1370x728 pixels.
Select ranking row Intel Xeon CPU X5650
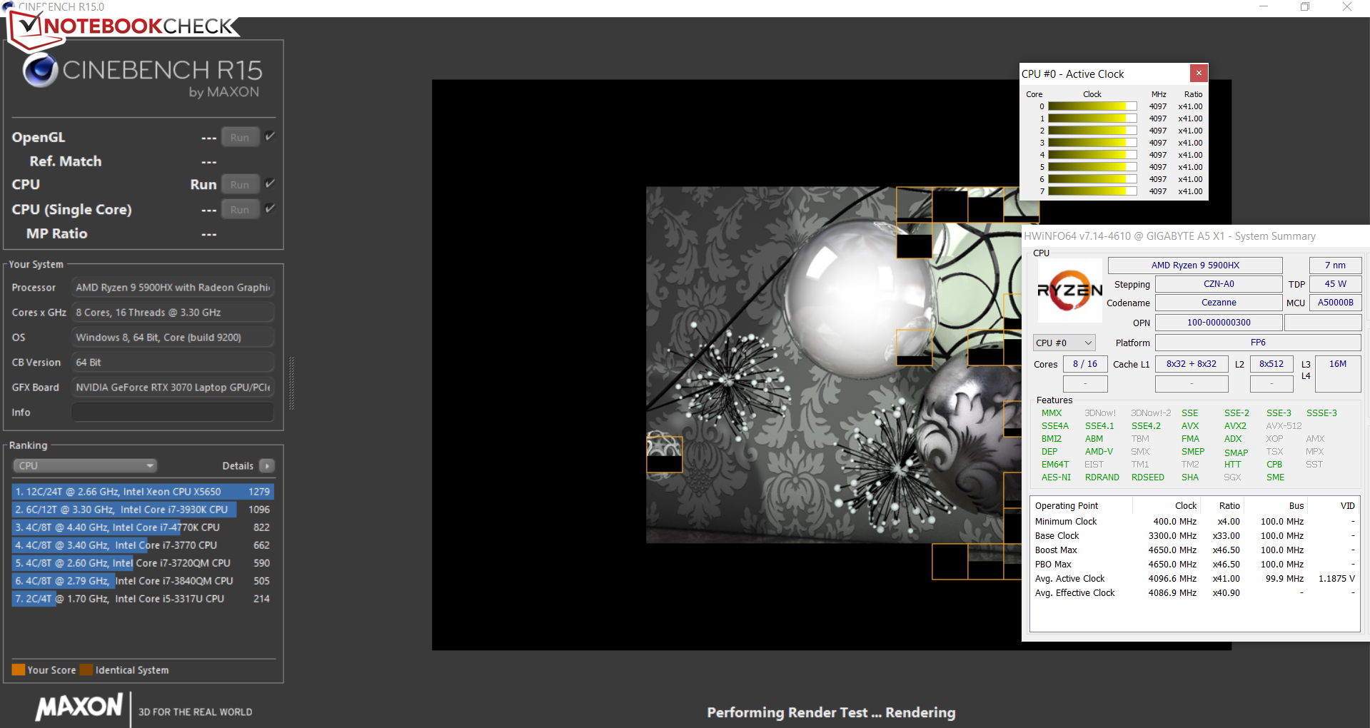pos(143,492)
